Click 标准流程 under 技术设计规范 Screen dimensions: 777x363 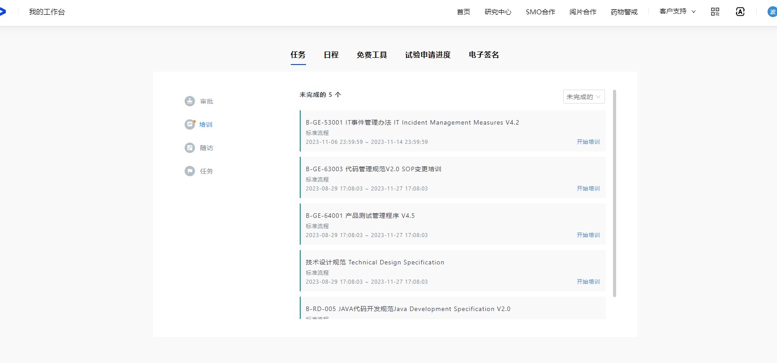(x=317, y=273)
